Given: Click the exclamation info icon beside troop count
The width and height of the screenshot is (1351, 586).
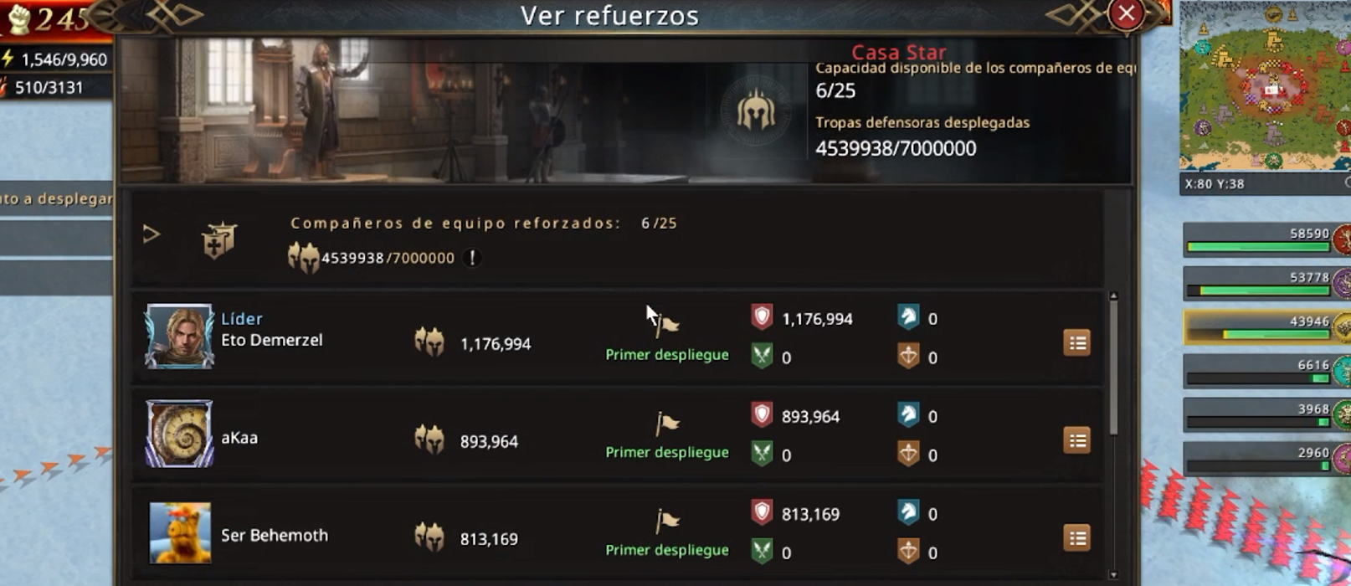Looking at the screenshot, I should [472, 258].
